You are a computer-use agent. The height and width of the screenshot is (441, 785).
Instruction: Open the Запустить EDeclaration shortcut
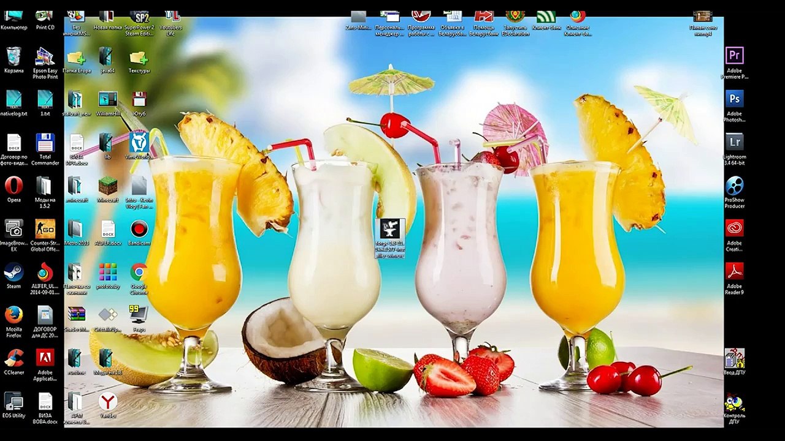(x=515, y=23)
